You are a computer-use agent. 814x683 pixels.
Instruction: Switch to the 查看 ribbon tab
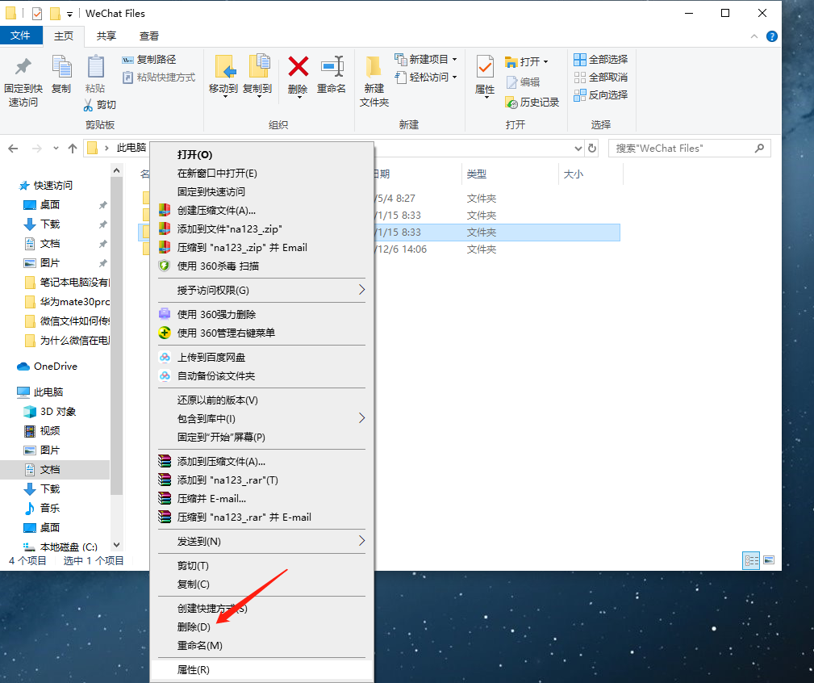[x=150, y=36]
